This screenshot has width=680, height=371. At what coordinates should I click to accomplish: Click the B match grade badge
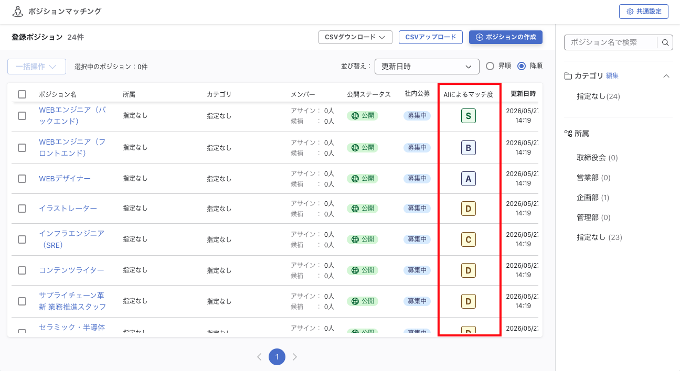pyautogui.click(x=469, y=148)
